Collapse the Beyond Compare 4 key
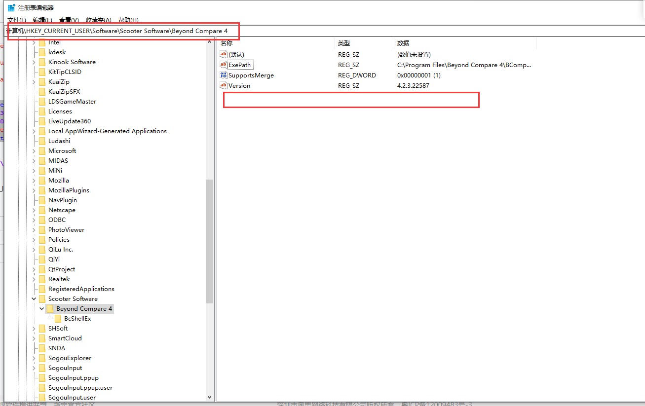 (42, 309)
